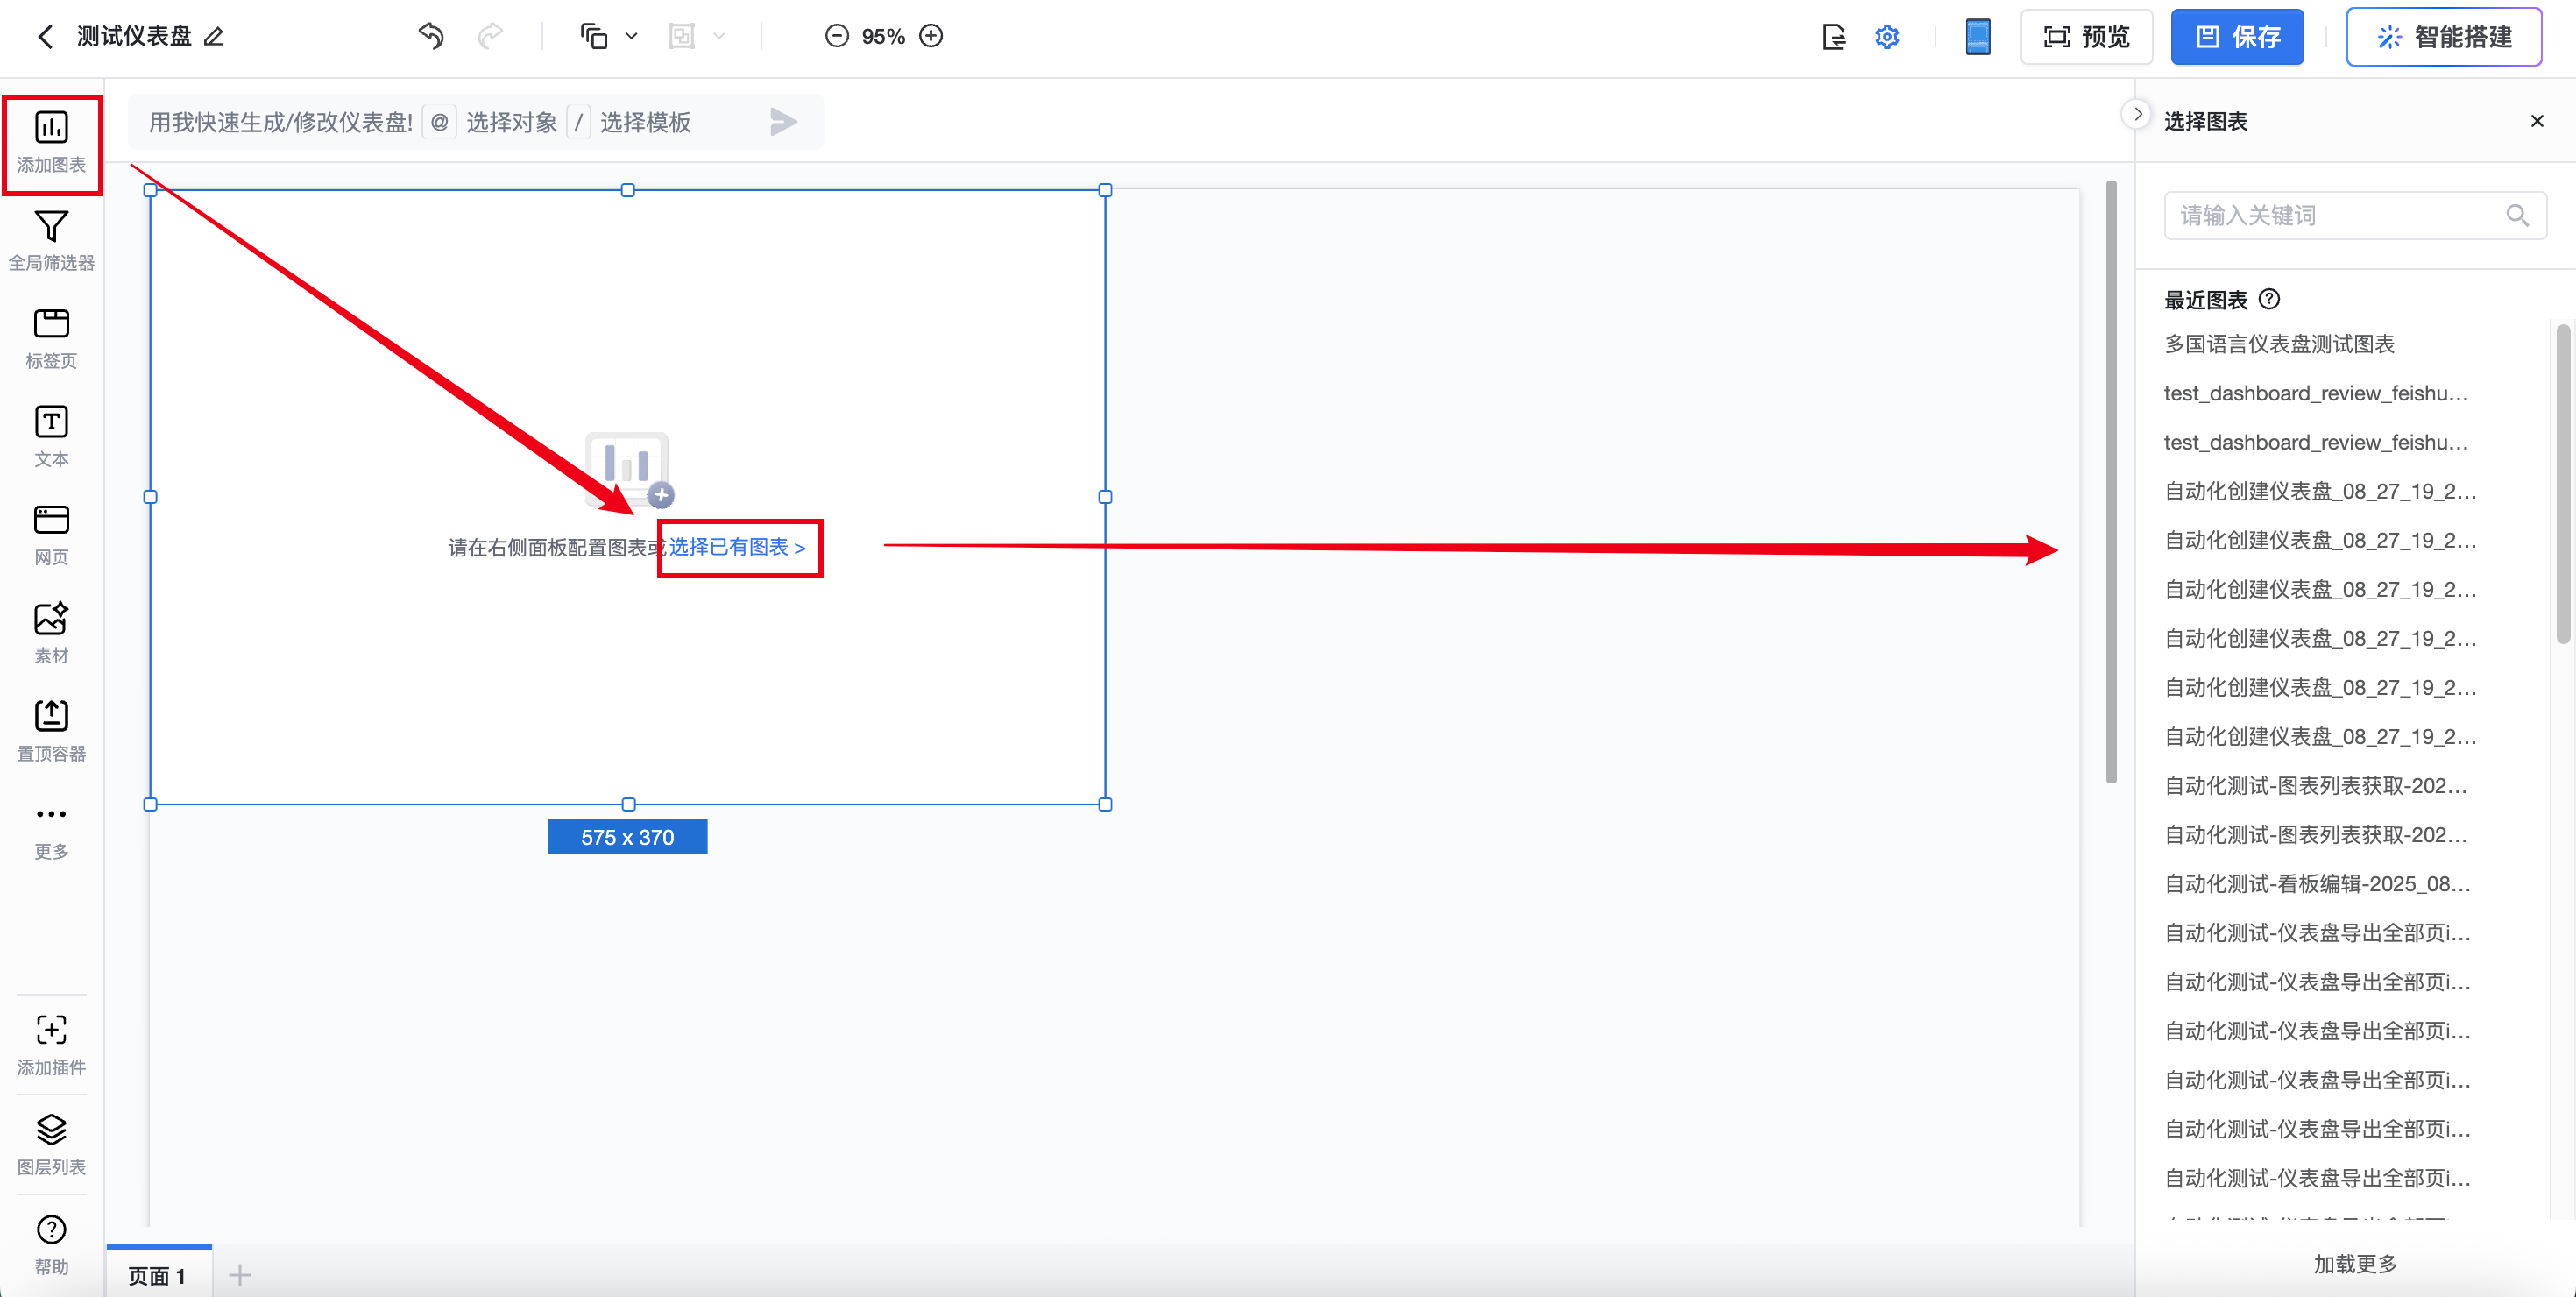Expand the copy/duplicate dropdown arrow
The width and height of the screenshot is (2576, 1297).
pos(631,36)
